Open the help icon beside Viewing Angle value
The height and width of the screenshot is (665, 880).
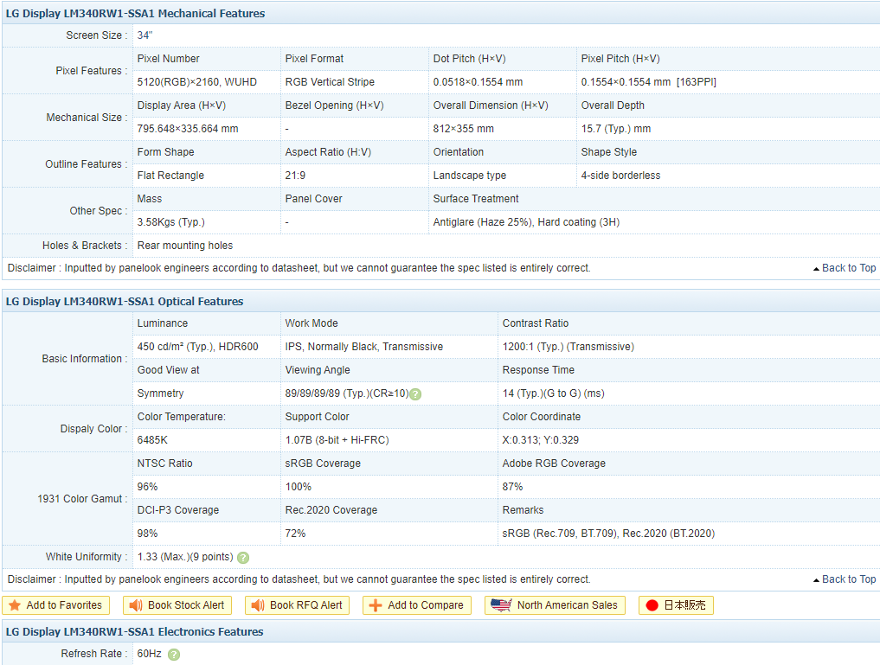point(415,394)
